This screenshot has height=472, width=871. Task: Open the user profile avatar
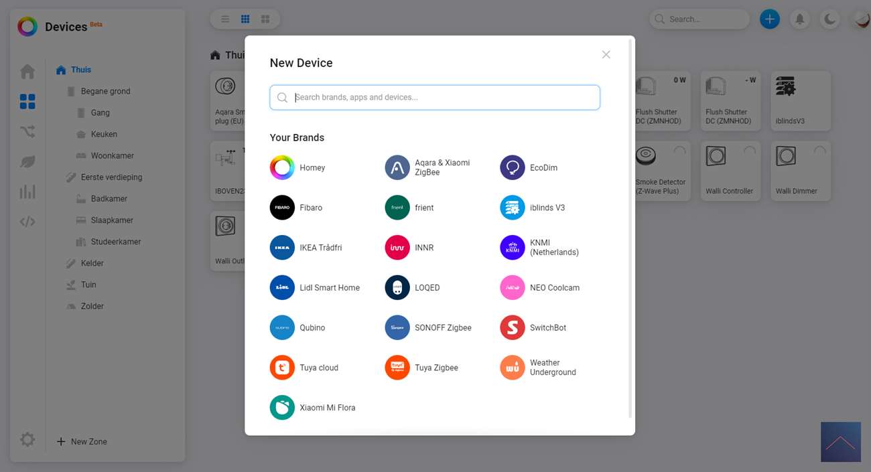click(860, 19)
